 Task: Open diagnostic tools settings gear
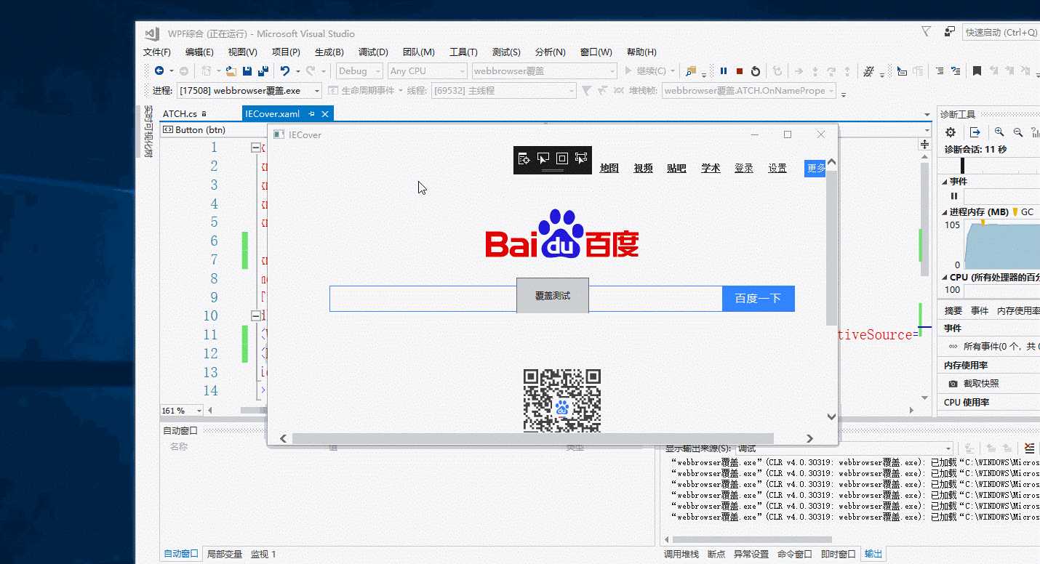tap(950, 132)
